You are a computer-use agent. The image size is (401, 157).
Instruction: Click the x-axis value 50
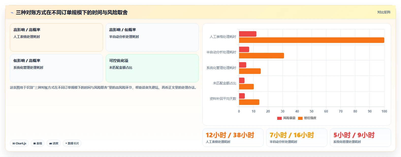pyautogui.click(x=312, y=111)
